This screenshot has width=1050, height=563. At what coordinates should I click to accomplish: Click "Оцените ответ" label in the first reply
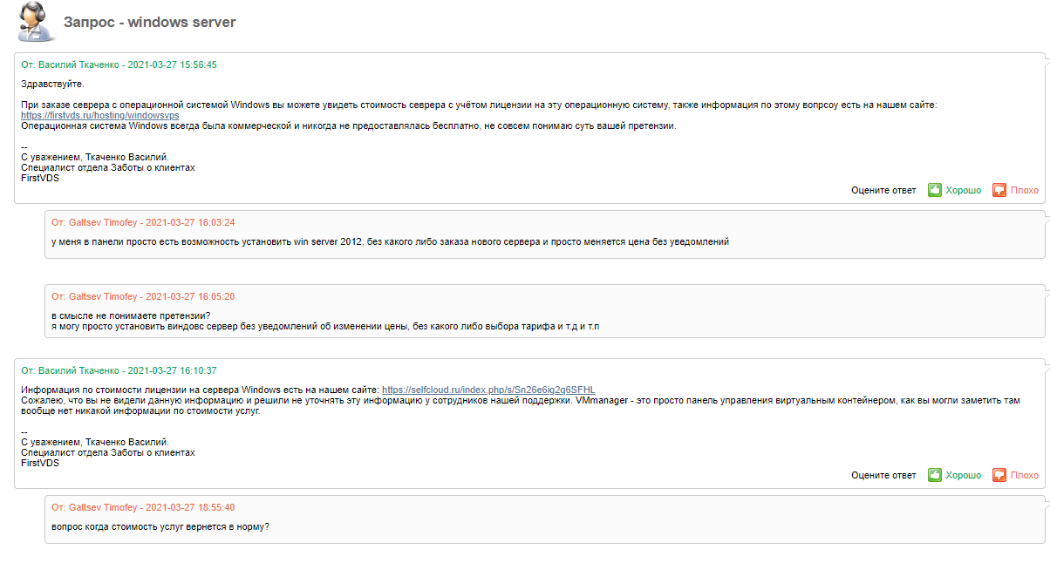[883, 190]
